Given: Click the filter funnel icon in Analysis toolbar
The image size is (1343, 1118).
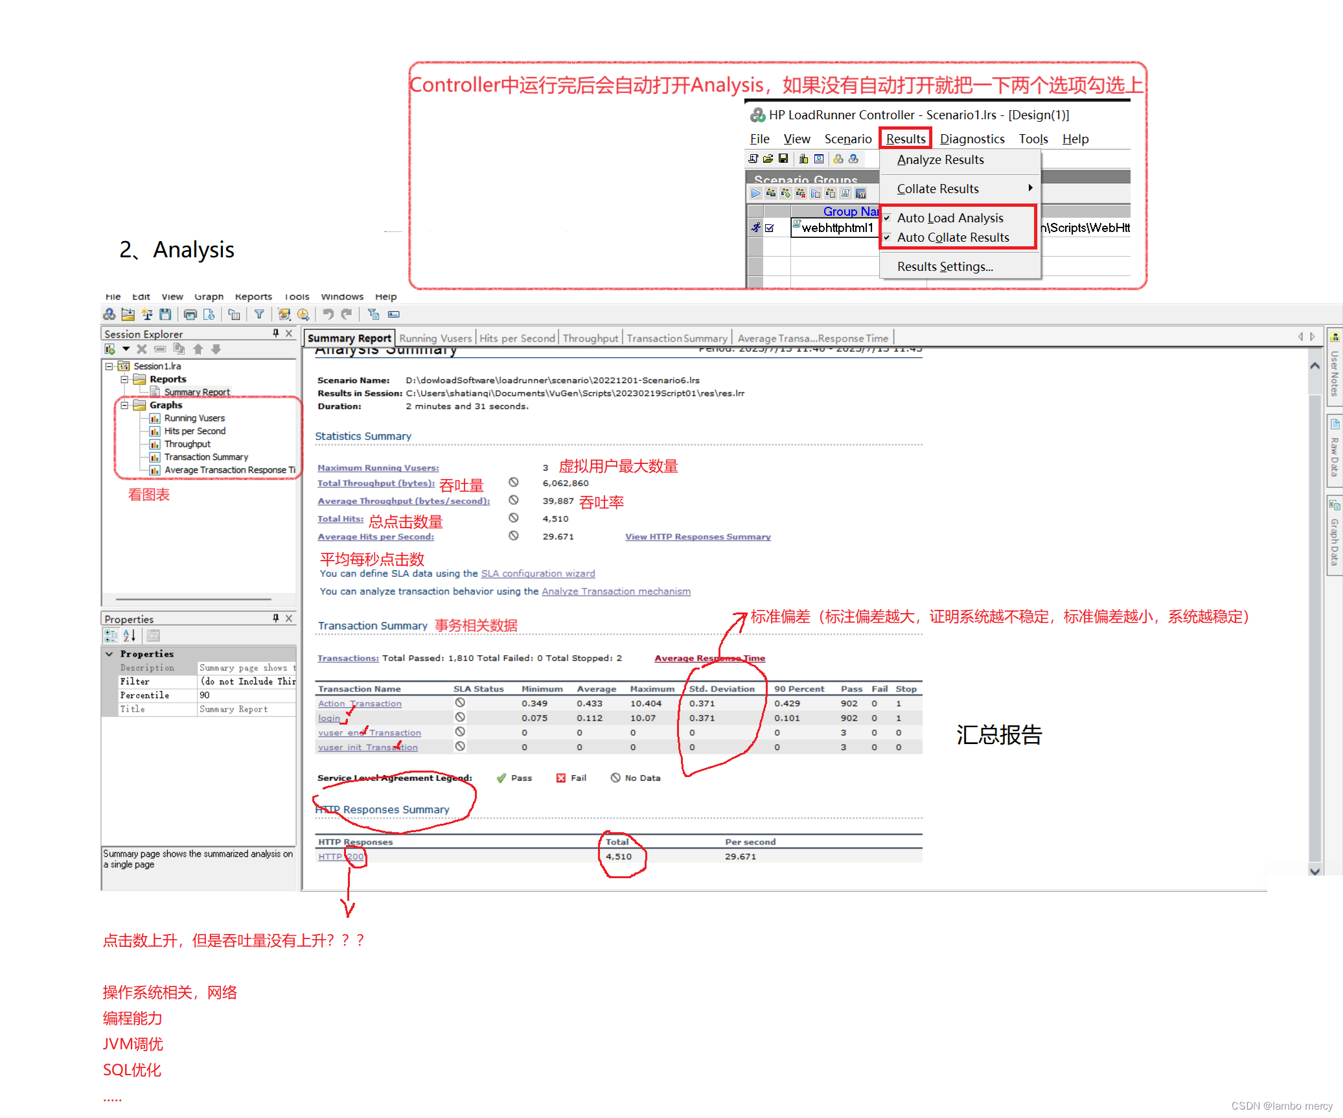Looking at the screenshot, I should (x=259, y=314).
